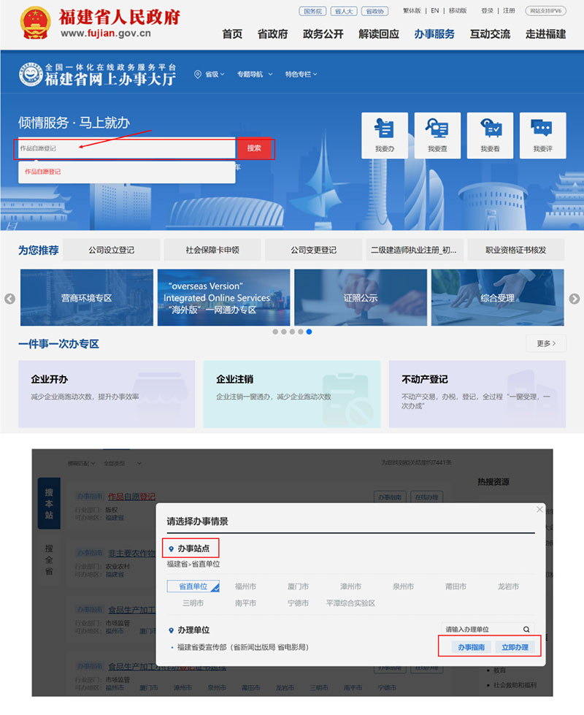The width and height of the screenshot is (584, 715).
Task: Open the 企业注销 card
Action: coord(292,394)
